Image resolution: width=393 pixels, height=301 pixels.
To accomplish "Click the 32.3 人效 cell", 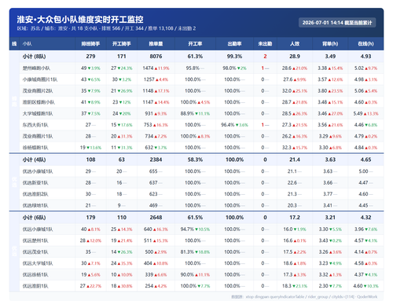I will click(295, 148).
